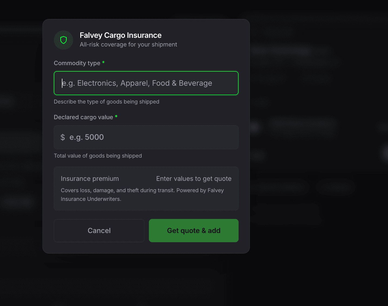Click the Total value of goods helper text
This screenshot has height=306, width=388.
98,156
